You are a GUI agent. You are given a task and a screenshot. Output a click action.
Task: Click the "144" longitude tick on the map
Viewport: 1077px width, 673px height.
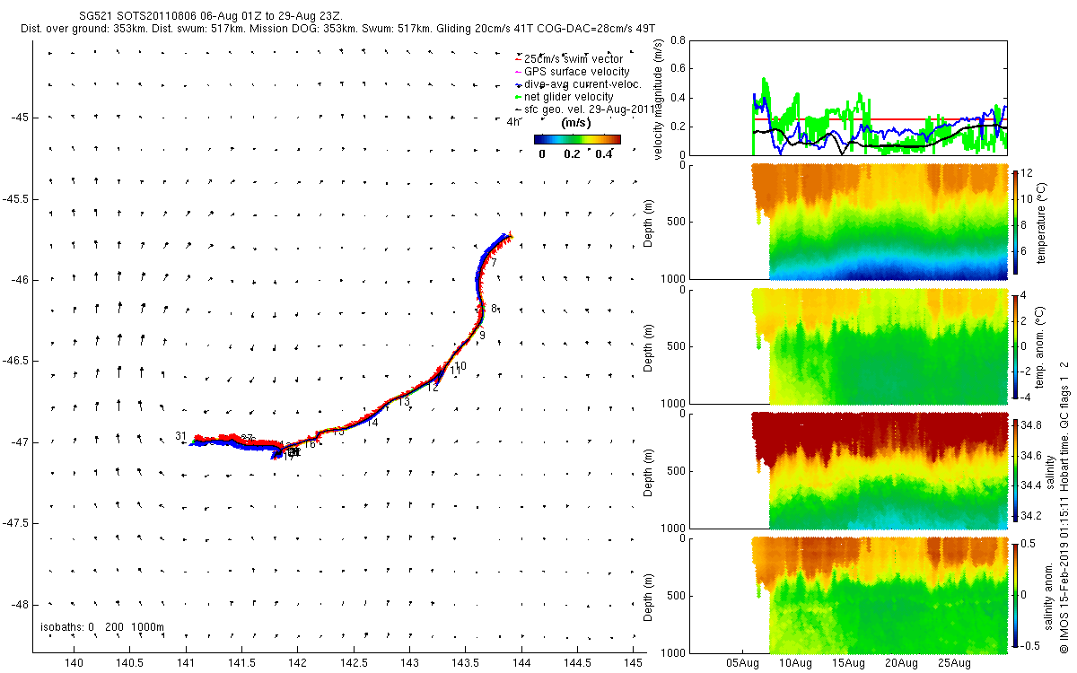[x=521, y=663]
